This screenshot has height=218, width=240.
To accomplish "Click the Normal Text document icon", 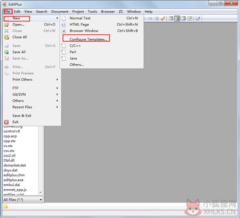I will [x=64, y=18].
